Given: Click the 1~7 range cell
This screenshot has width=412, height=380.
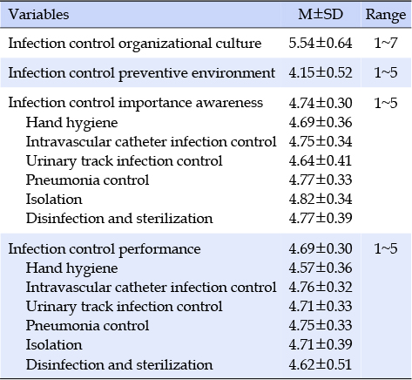Looking at the screenshot, I should pyautogui.click(x=386, y=44).
